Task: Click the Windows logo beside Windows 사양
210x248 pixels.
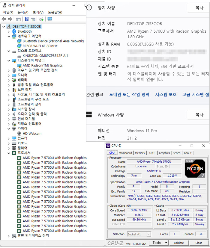Action: click(89, 114)
